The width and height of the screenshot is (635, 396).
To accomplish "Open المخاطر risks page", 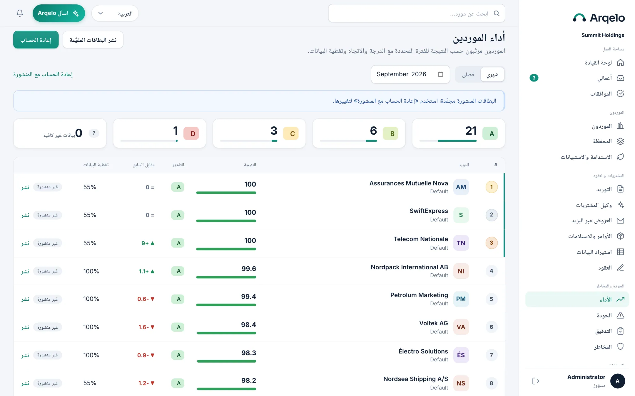I will [577, 347].
